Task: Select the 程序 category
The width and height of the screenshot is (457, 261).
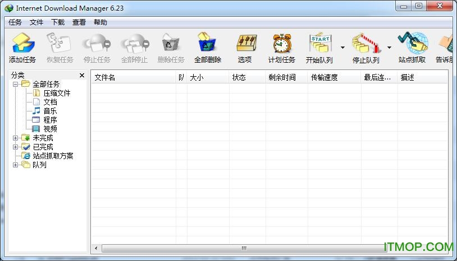Action: click(50, 120)
